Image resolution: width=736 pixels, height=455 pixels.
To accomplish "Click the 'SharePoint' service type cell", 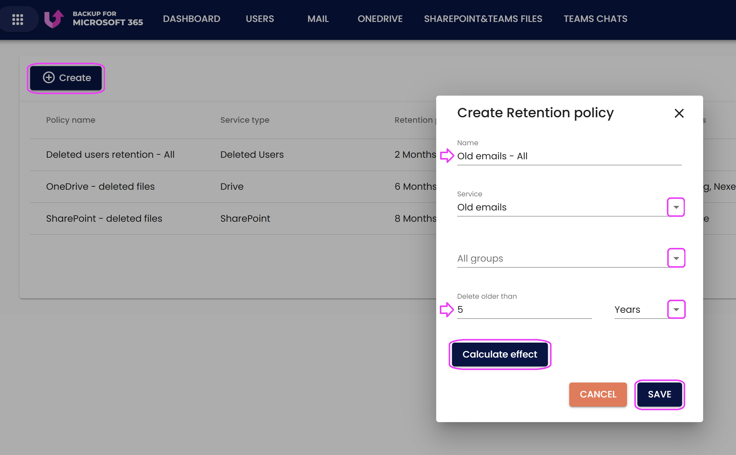I will (245, 218).
